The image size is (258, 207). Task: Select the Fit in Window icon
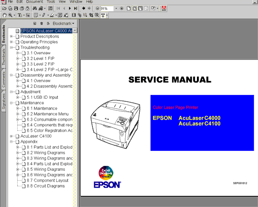click(135, 9)
